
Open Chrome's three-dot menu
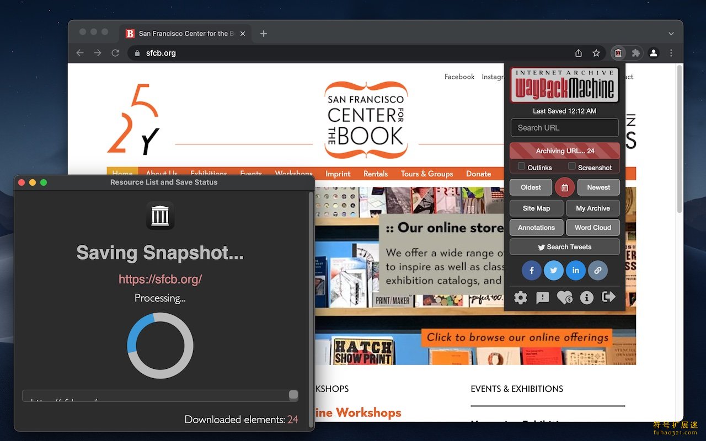pos(671,53)
